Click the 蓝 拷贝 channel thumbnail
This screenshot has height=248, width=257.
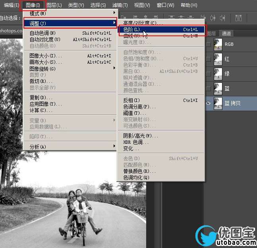click(x=218, y=103)
